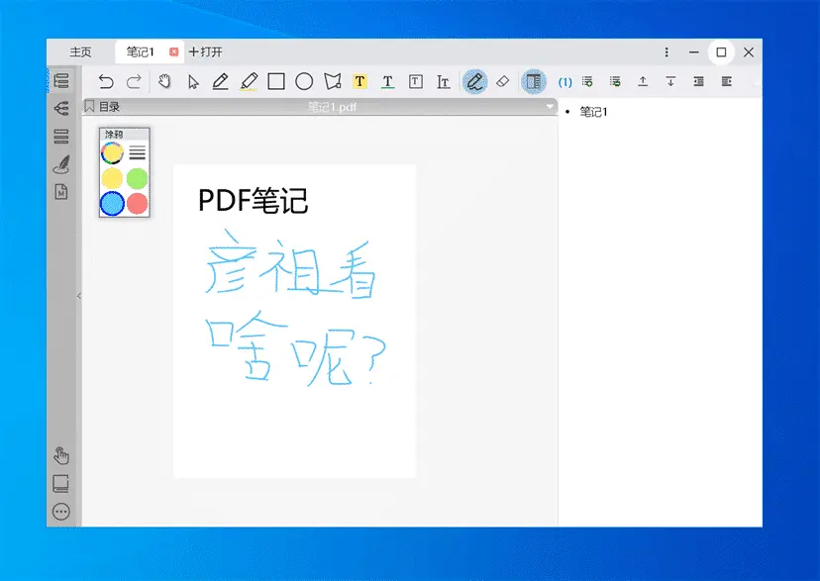Choose the ellipse shape tool
Screen dimensions: 820x581
(x=305, y=81)
